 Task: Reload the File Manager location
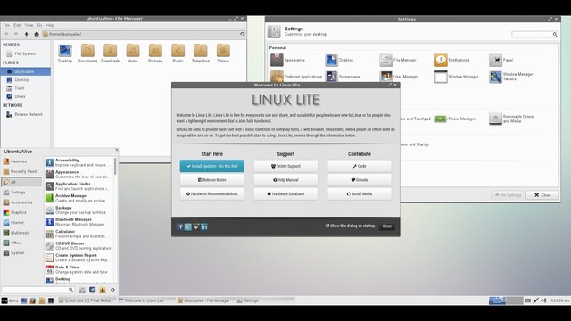click(x=242, y=34)
